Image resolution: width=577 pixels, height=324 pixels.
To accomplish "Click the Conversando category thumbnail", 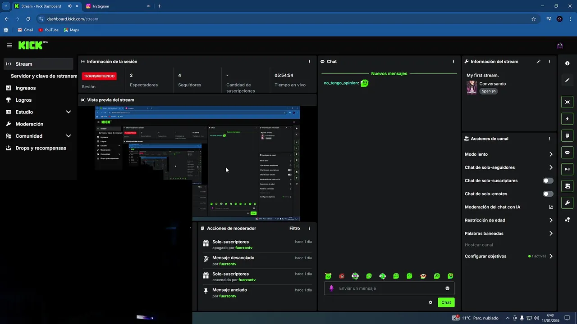I will pos(472,87).
